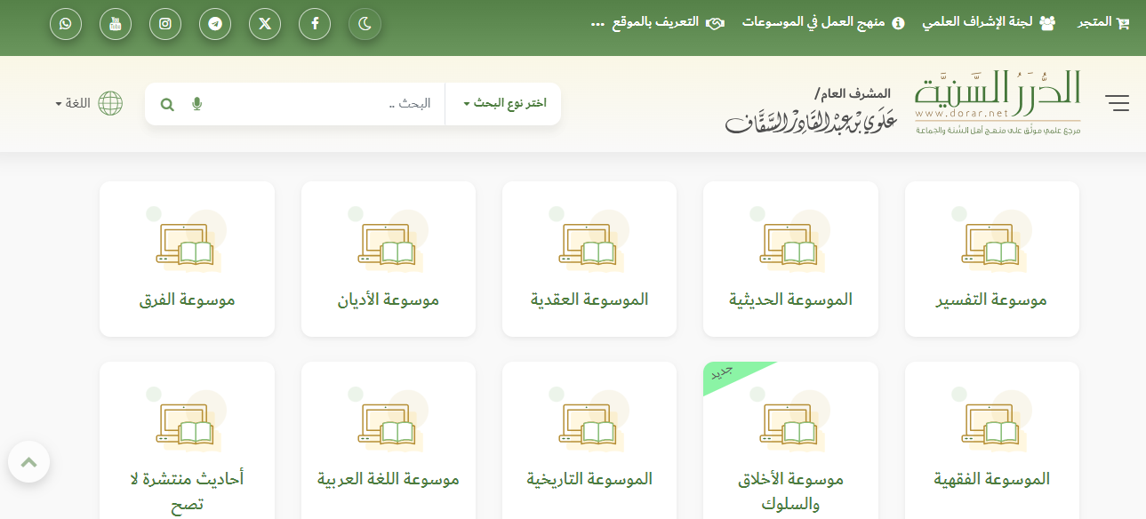
Task: Open the Facebook page icon
Action: coord(315,25)
